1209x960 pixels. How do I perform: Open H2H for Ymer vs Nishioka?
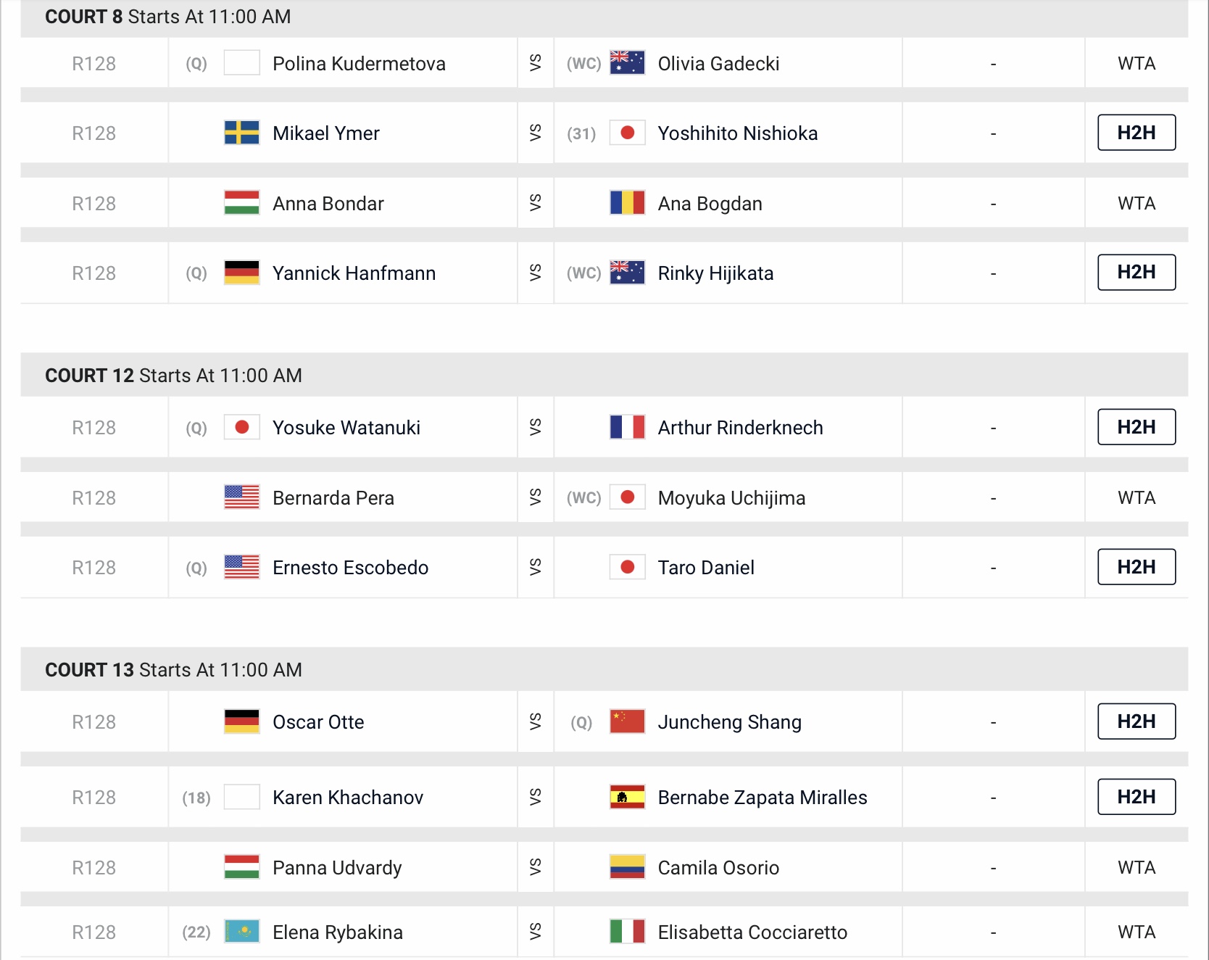click(1136, 133)
